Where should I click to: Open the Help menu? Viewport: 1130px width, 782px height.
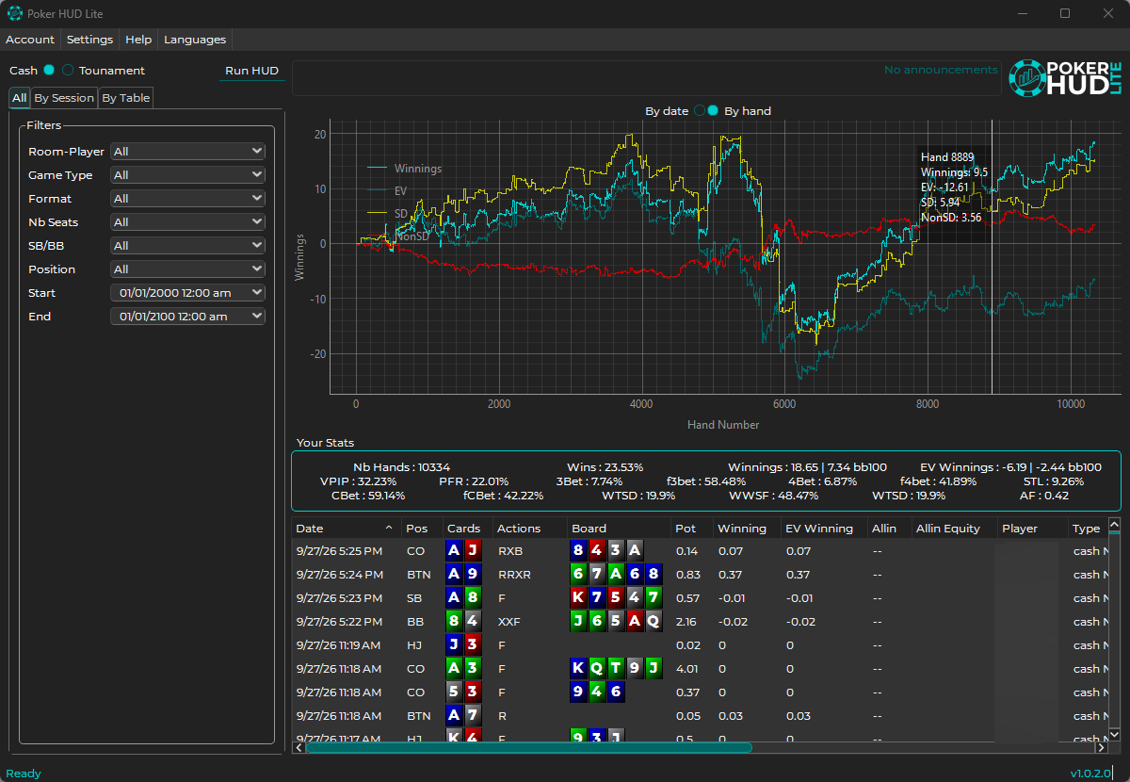tap(138, 40)
